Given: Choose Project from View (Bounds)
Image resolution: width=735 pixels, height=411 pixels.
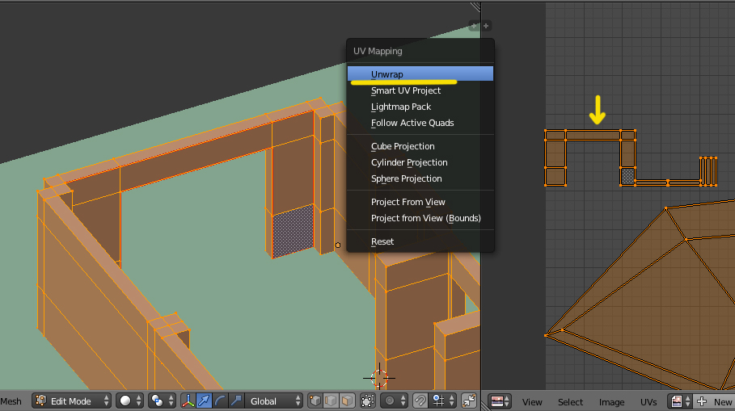Looking at the screenshot, I should click(x=420, y=218).
